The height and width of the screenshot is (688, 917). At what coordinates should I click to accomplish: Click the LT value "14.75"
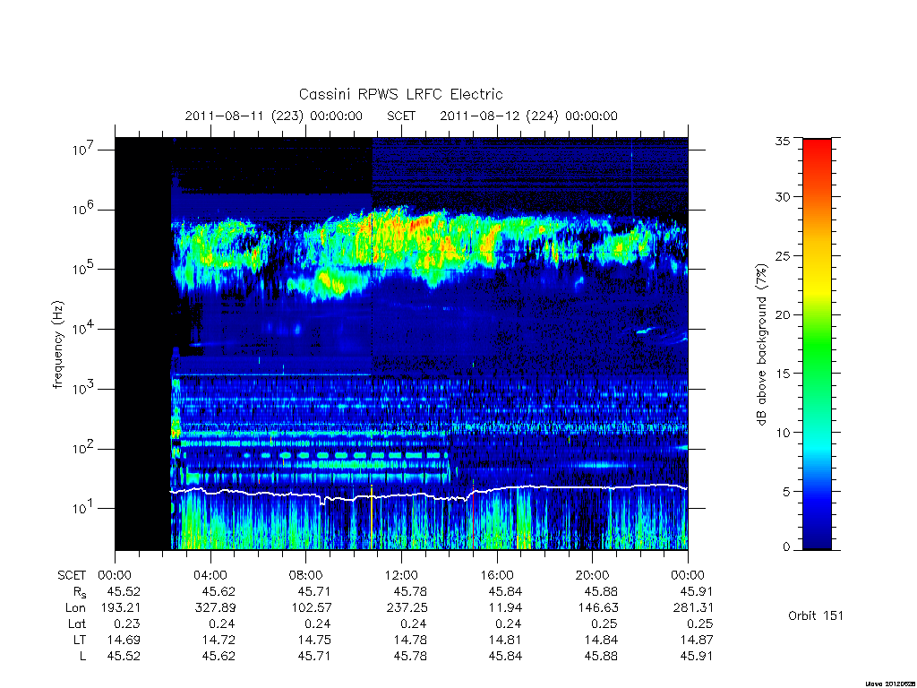pos(314,640)
